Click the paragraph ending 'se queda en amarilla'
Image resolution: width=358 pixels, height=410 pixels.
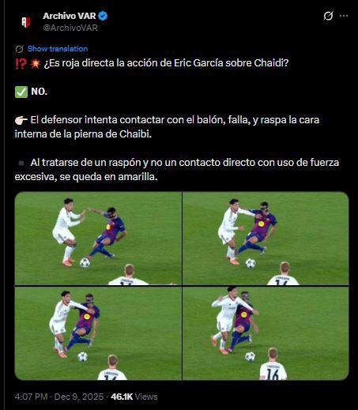tap(177, 170)
